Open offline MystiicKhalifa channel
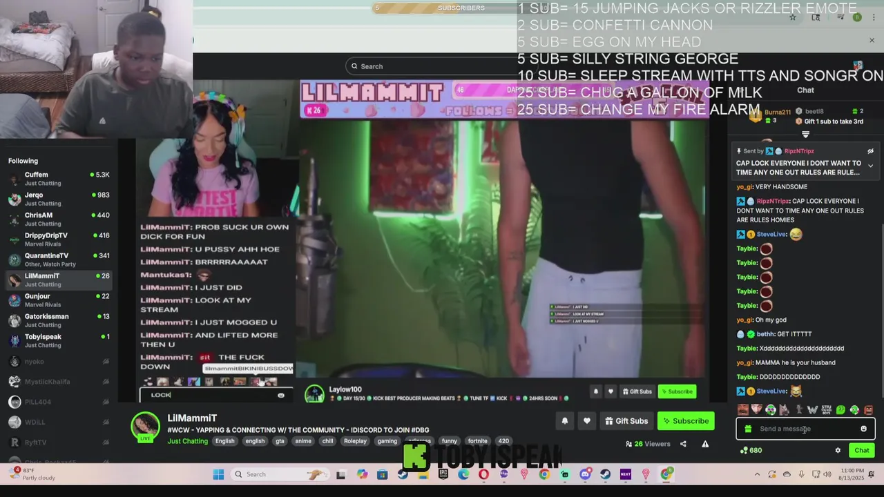Image resolution: width=884 pixels, height=497 pixels. (x=59, y=382)
